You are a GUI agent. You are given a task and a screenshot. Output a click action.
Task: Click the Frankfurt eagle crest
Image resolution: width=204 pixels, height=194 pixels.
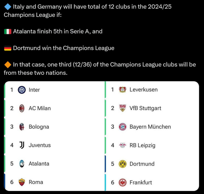pyautogui.click(x=122, y=183)
